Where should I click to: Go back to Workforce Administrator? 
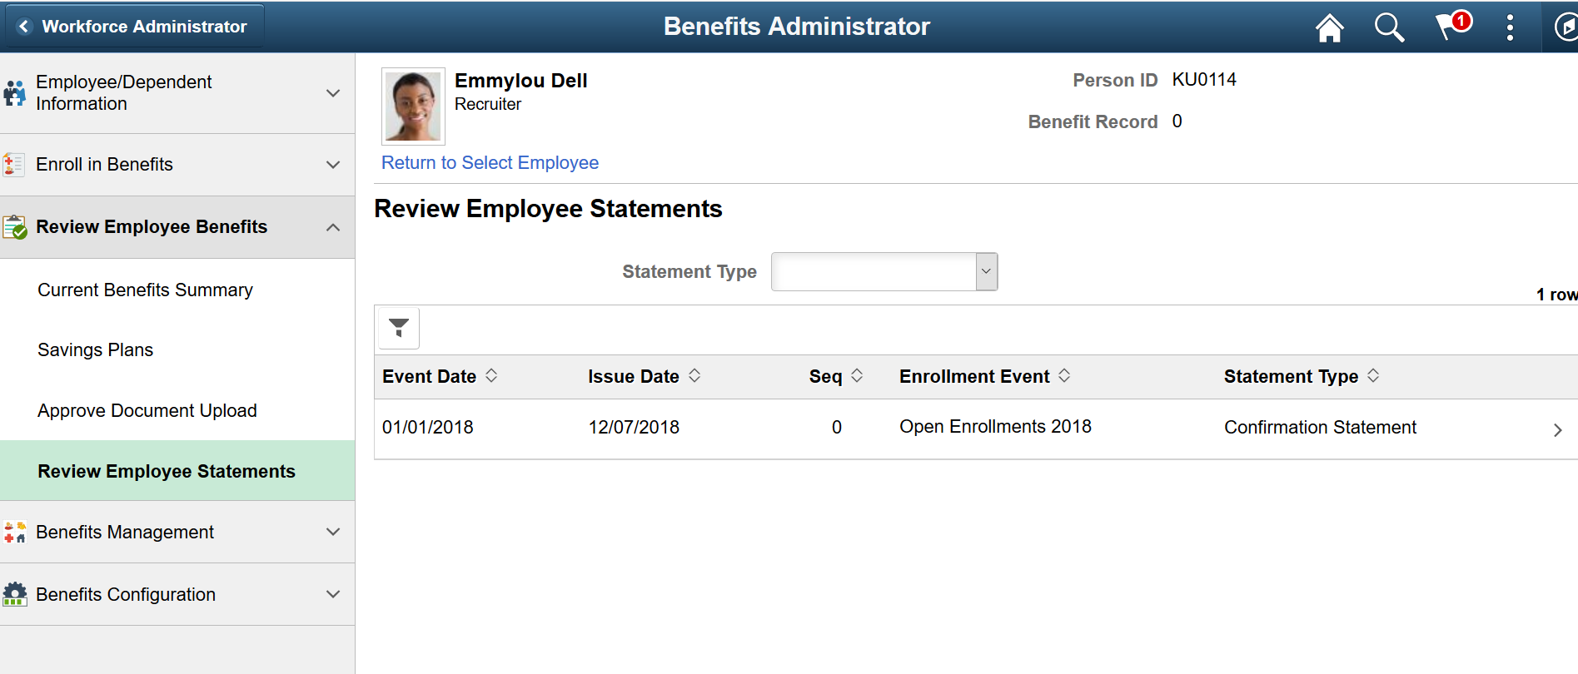(134, 27)
